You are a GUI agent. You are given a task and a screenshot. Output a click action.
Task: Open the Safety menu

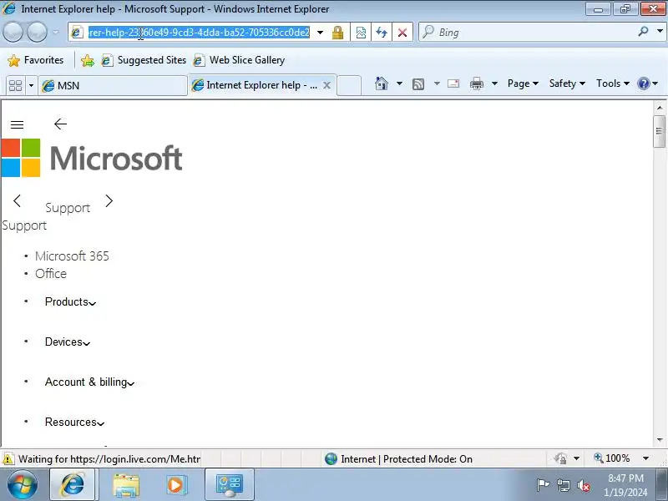point(567,83)
